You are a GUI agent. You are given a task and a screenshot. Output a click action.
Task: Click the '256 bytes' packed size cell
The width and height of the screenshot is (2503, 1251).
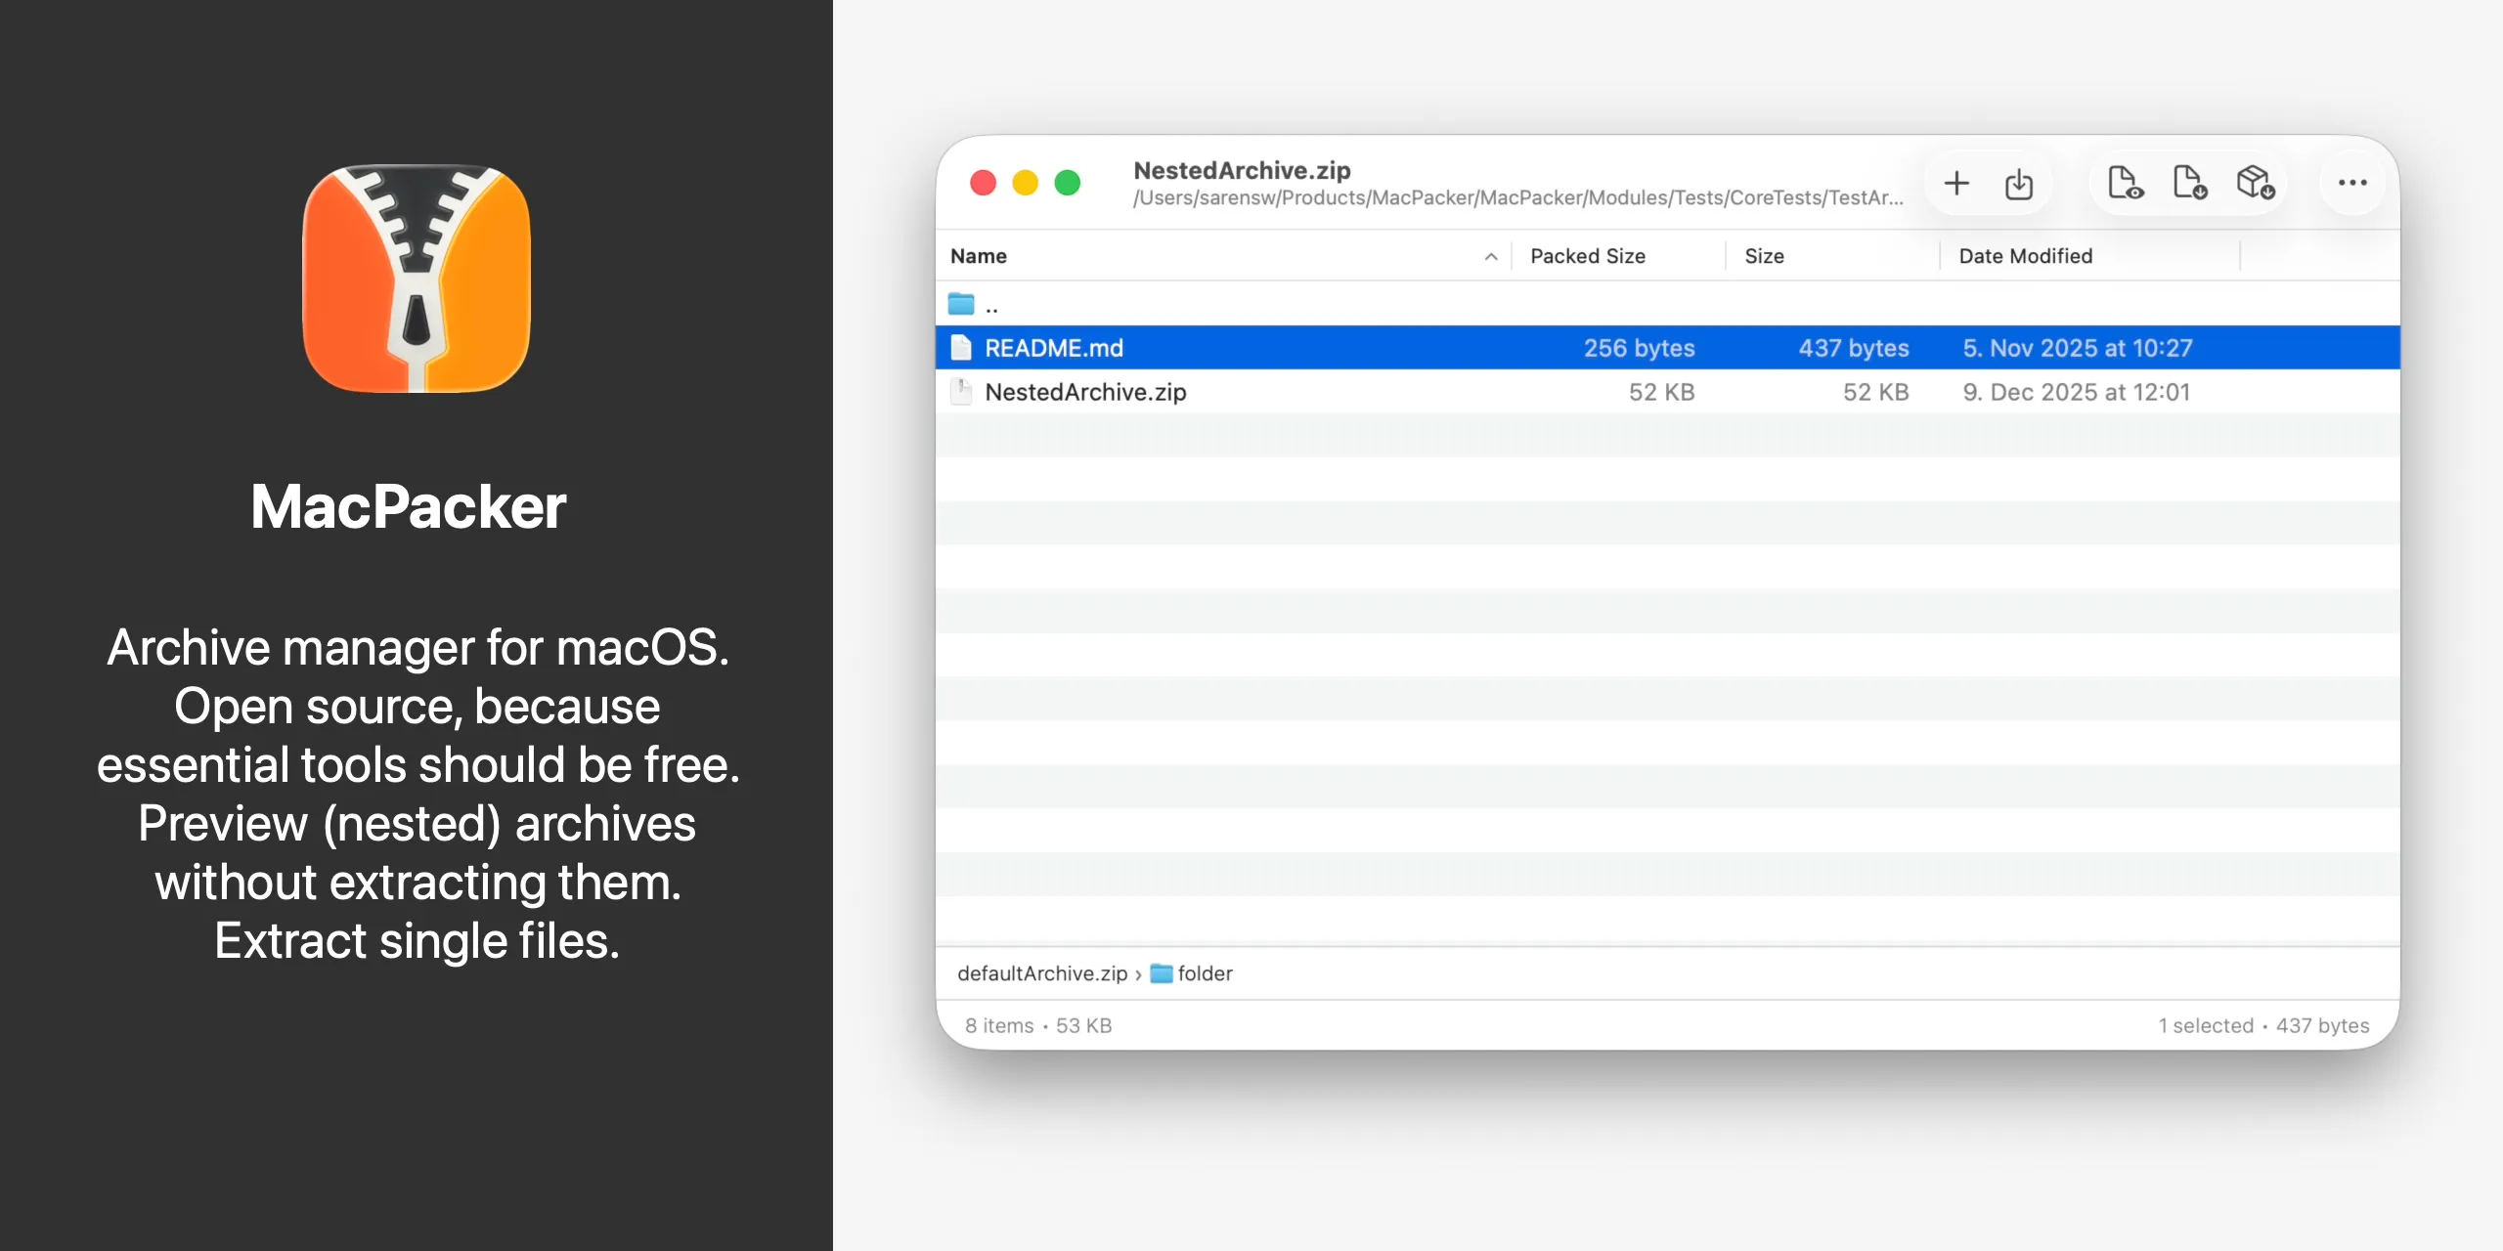click(x=1640, y=348)
